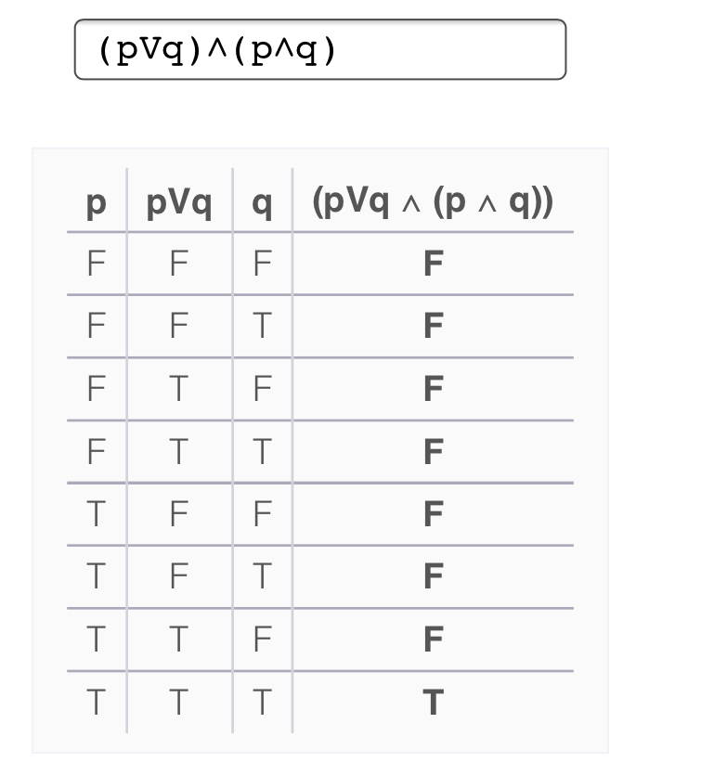727x775 pixels.
Task: Click the pVq value F in sixth row
Action: point(179,577)
